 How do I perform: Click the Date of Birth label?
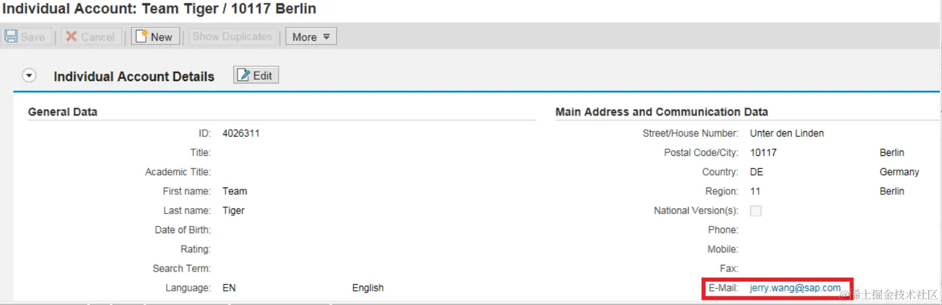click(183, 230)
